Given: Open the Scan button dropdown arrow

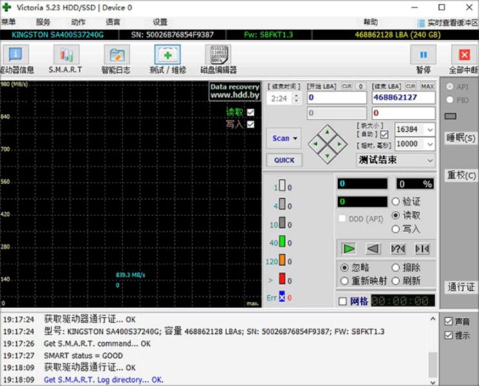Looking at the screenshot, I should pos(295,138).
